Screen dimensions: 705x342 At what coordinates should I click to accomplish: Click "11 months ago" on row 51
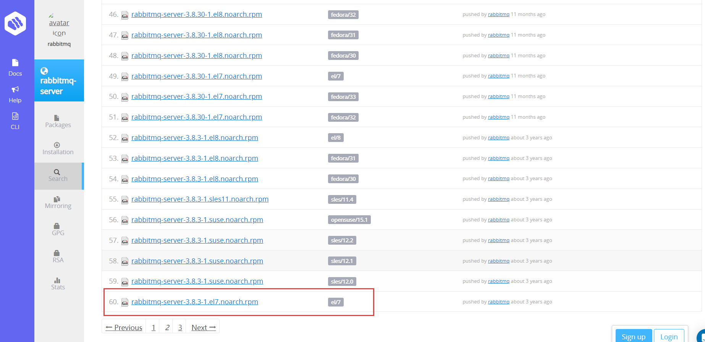click(x=528, y=117)
